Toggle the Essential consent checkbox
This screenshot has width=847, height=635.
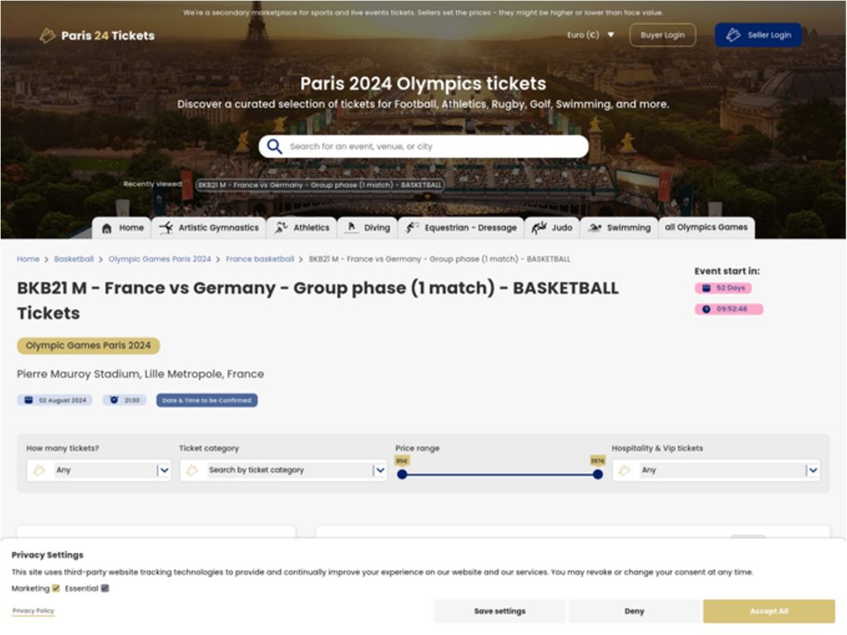pyautogui.click(x=105, y=589)
